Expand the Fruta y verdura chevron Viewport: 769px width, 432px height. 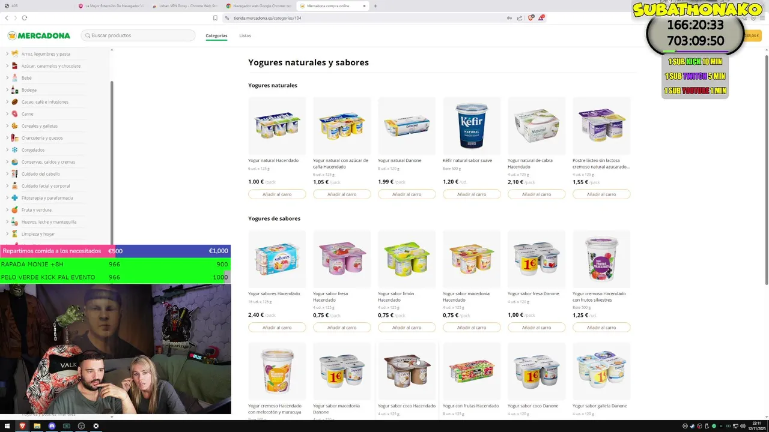click(x=7, y=210)
